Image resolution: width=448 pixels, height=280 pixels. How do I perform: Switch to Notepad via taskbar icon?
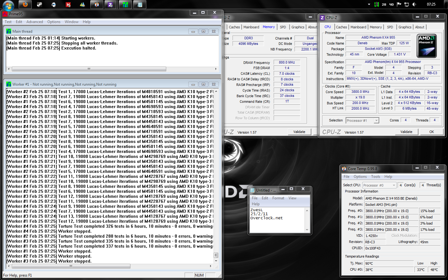[x=140, y=5]
